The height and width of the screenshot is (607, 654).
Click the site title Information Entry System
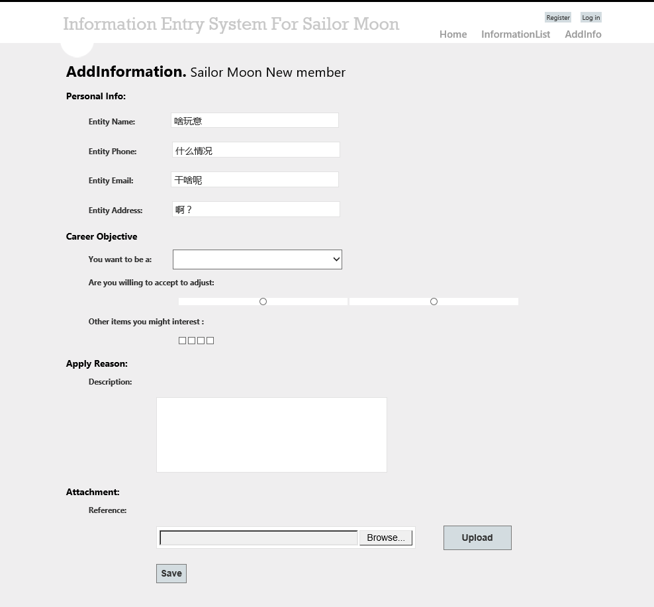pyautogui.click(x=231, y=24)
